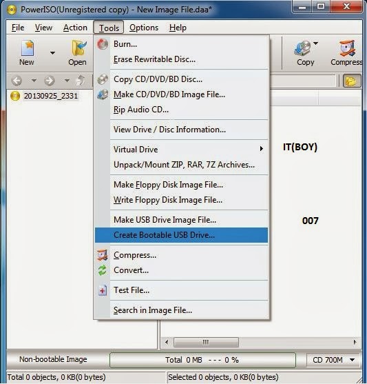Expand the Copy button dropdown arrow
This screenshot has width=367, height=384.
coord(316,43)
